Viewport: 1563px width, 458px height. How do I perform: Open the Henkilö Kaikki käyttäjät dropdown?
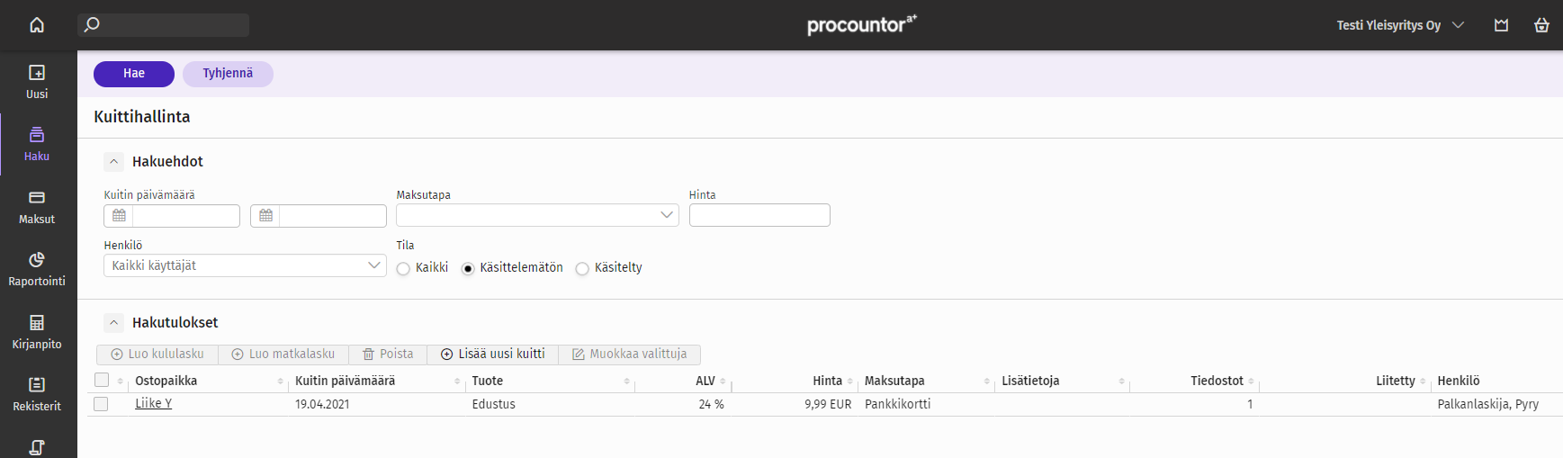(x=245, y=265)
